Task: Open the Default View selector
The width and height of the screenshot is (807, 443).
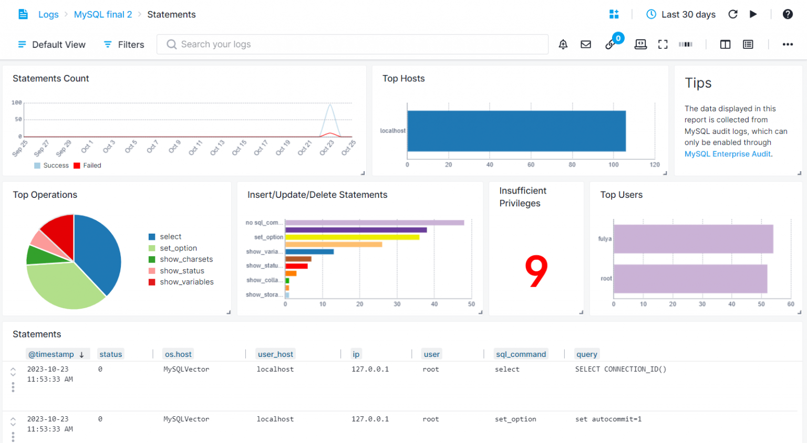Action: point(51,45)
